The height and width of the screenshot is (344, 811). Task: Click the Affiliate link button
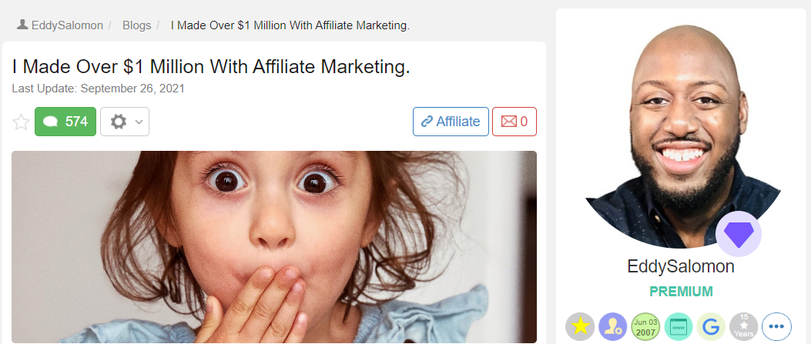[x=451, y=122]
